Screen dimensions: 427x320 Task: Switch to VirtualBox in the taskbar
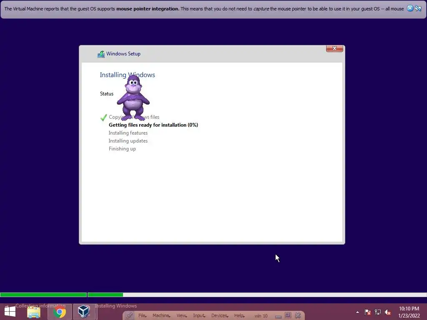point(84,312)
